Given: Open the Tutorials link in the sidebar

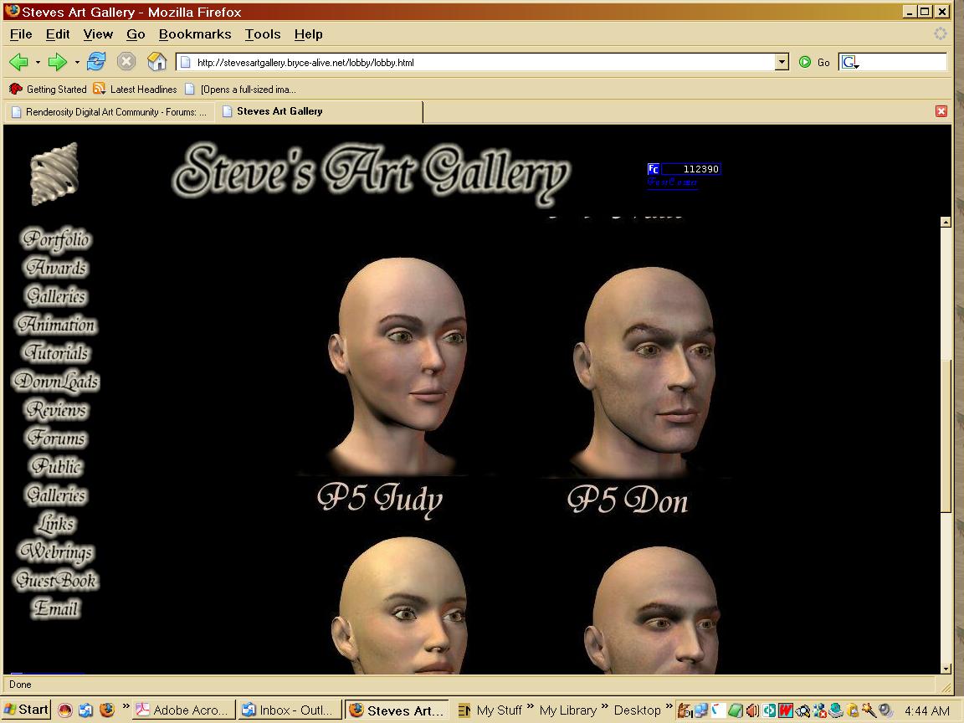Looking at the screenshot, I should [x=56, y=353].
